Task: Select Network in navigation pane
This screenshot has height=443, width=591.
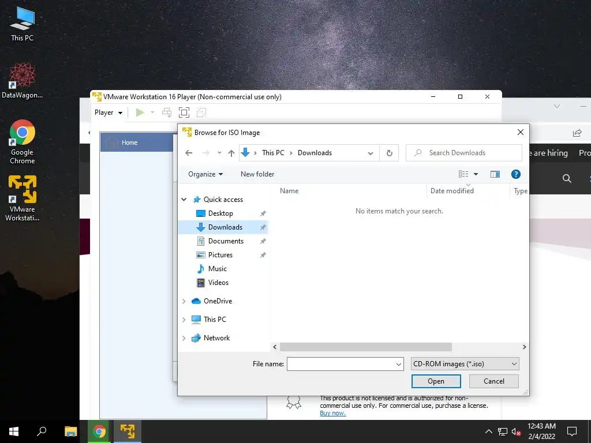Action: [x=216, y=338]
